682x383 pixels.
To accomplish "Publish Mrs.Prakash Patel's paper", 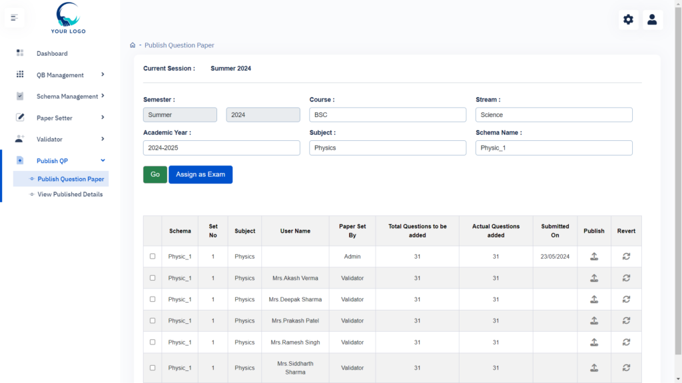I will coord(594,320).
